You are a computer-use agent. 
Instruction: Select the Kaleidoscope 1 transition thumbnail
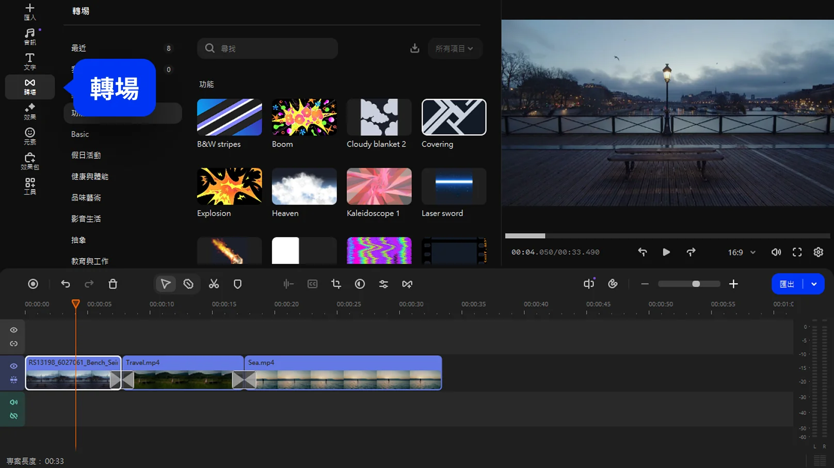[379, 187]
